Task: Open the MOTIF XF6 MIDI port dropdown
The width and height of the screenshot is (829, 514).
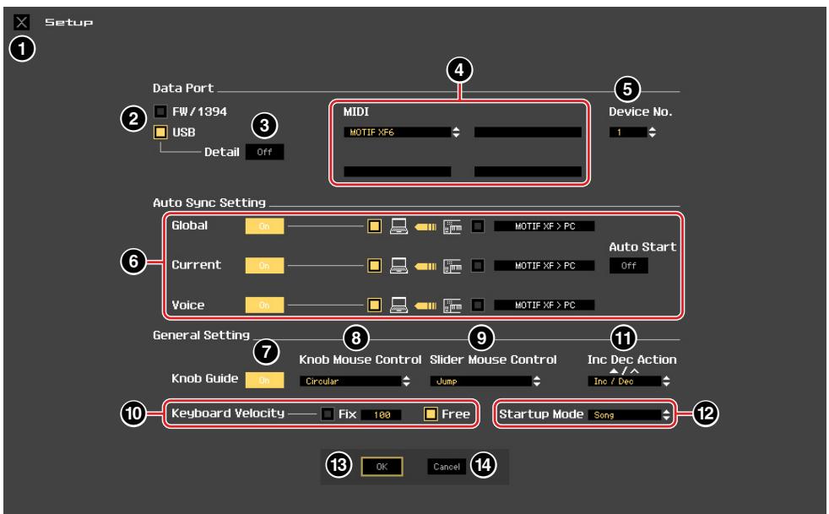Action: click(397, 133)
